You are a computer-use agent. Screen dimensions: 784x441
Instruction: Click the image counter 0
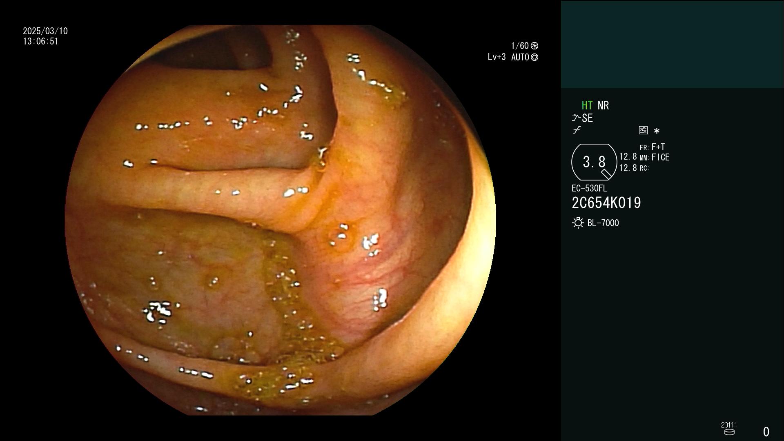click(766, 432)
